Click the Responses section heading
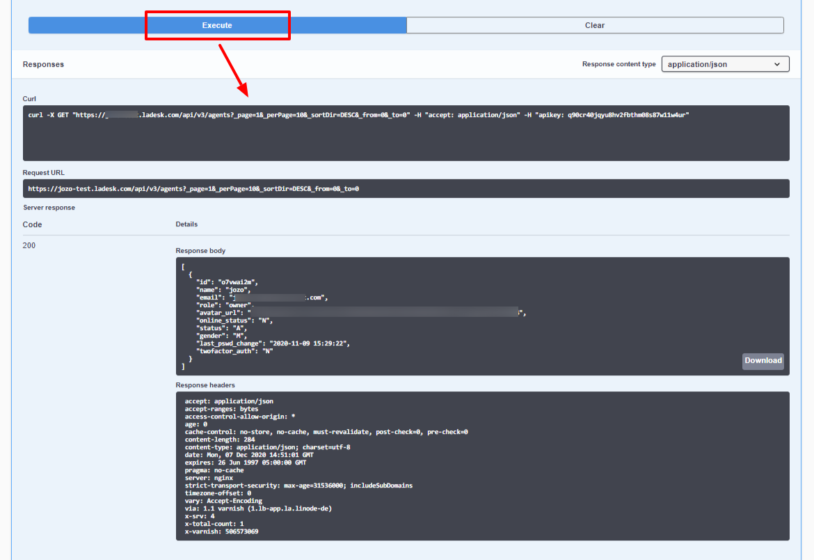 [43, 64]
